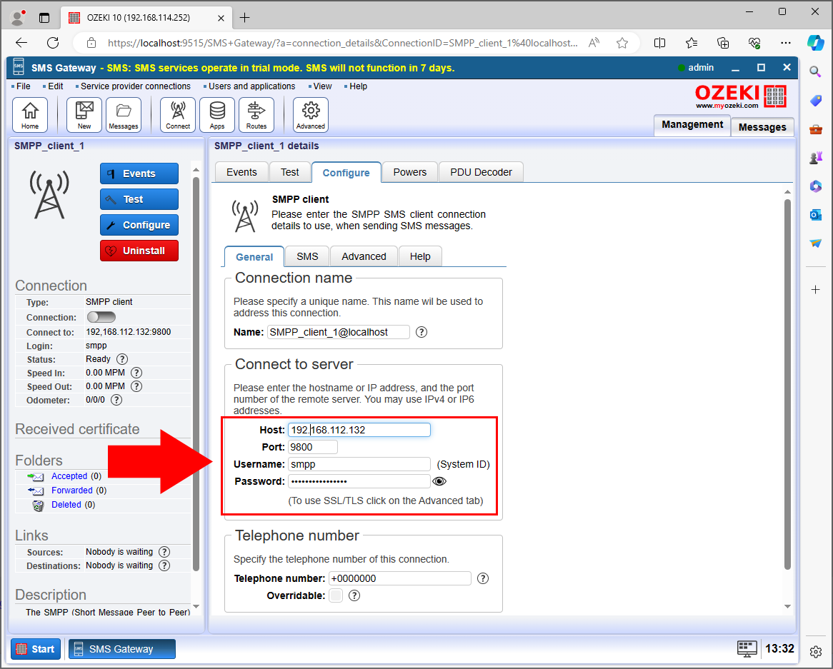
Task: Open the Advanced gear toolbar icon
Action: coord(310,115)
